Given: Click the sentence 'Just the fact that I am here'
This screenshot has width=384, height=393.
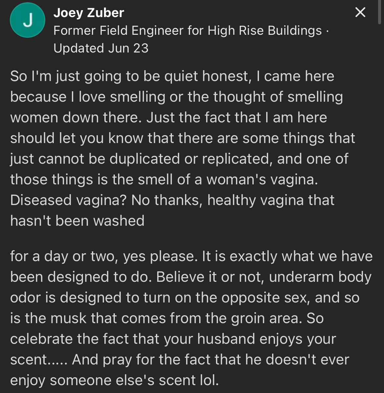Looking at the screenshot, I should point(237,117).
